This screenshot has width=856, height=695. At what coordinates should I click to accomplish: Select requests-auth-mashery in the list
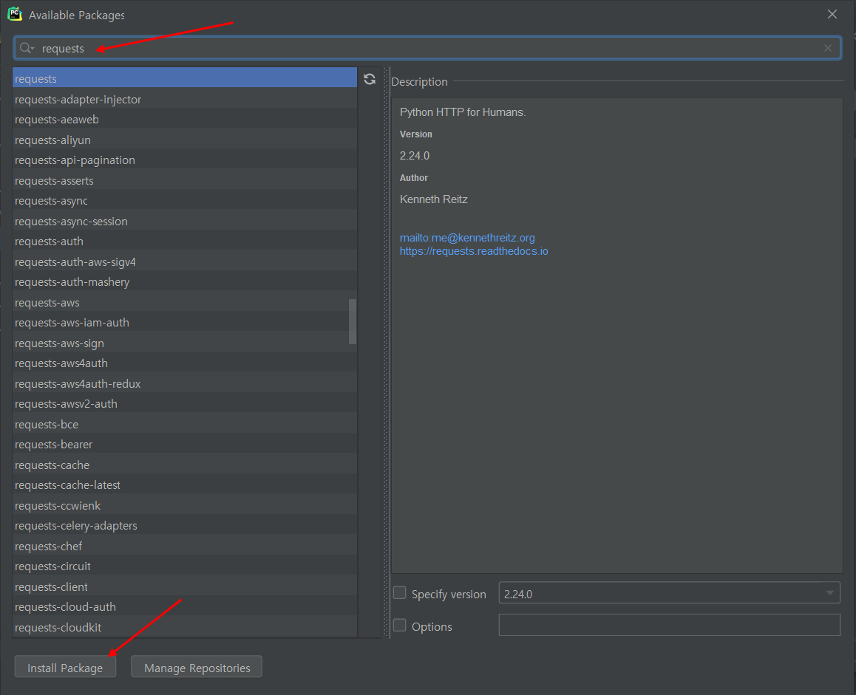coord(185,282)
